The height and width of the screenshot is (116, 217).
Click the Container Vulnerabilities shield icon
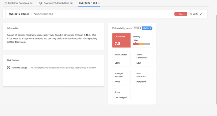point(41,3)
